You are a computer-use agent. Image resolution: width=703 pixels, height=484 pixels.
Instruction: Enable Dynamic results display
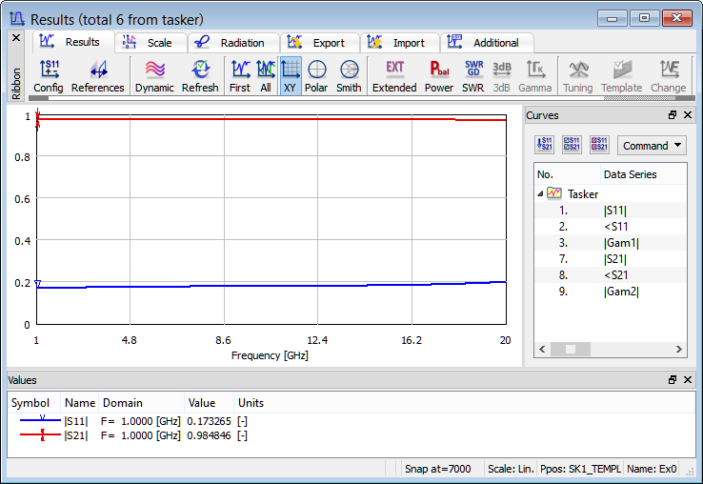pyautogui.click(x=154, y=75)
